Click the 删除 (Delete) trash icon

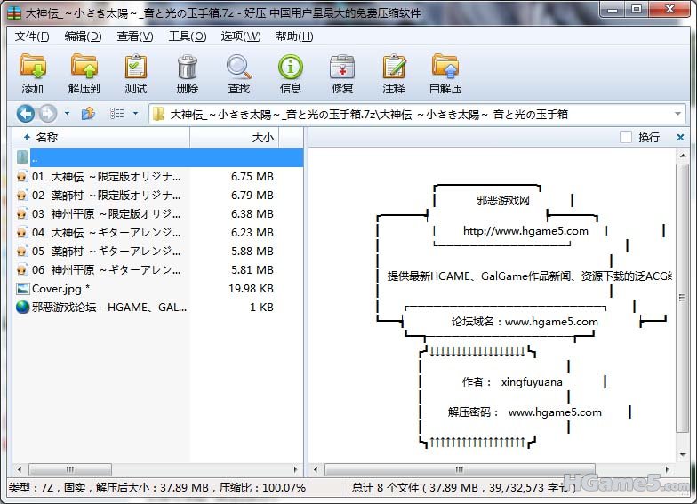[x=188, y=73]
